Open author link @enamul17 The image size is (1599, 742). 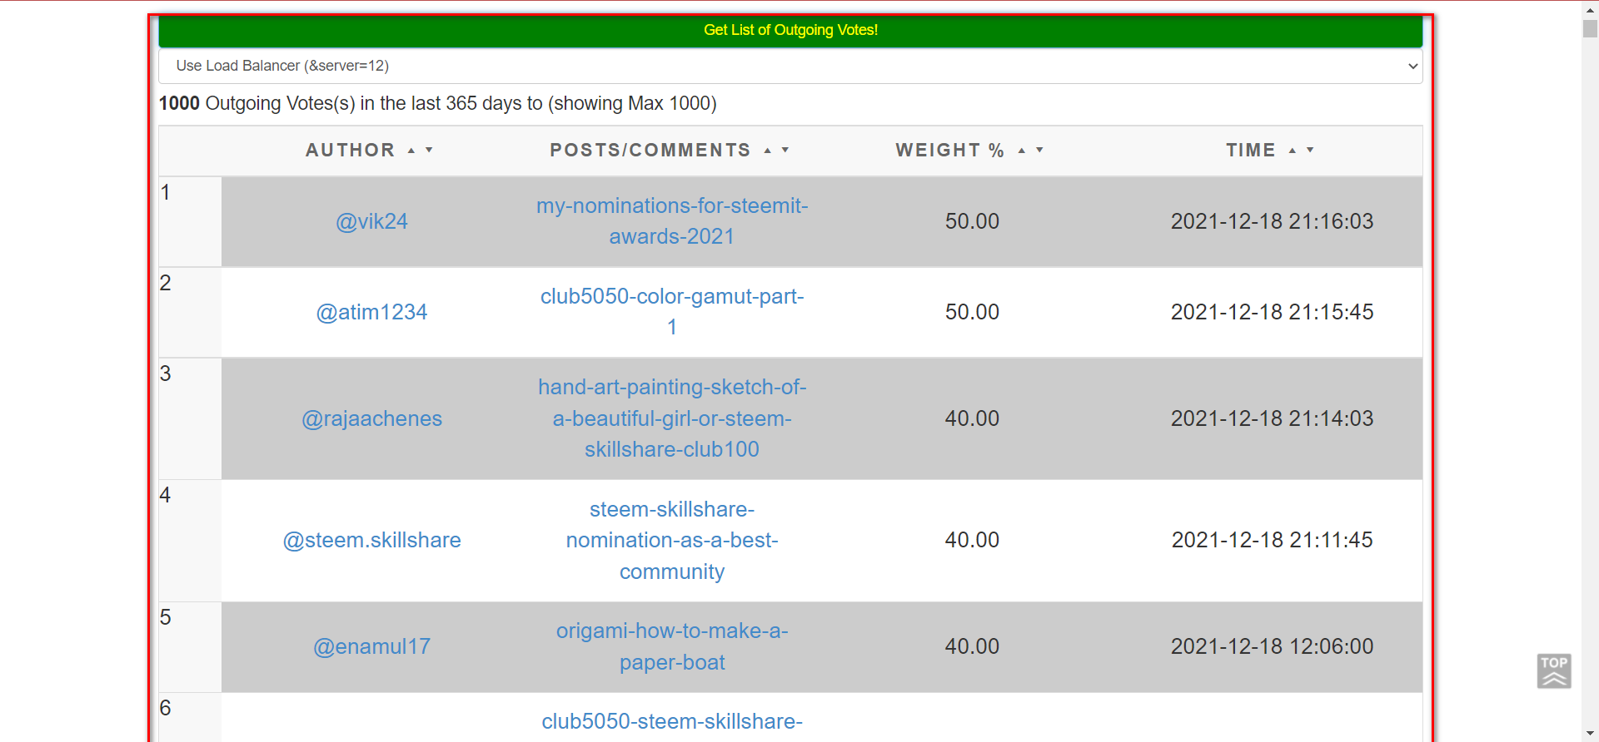point(371,646)
